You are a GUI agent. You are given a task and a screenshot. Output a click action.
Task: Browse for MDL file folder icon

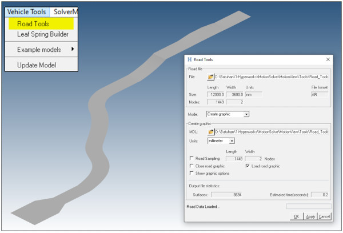(x=211, y=132)
